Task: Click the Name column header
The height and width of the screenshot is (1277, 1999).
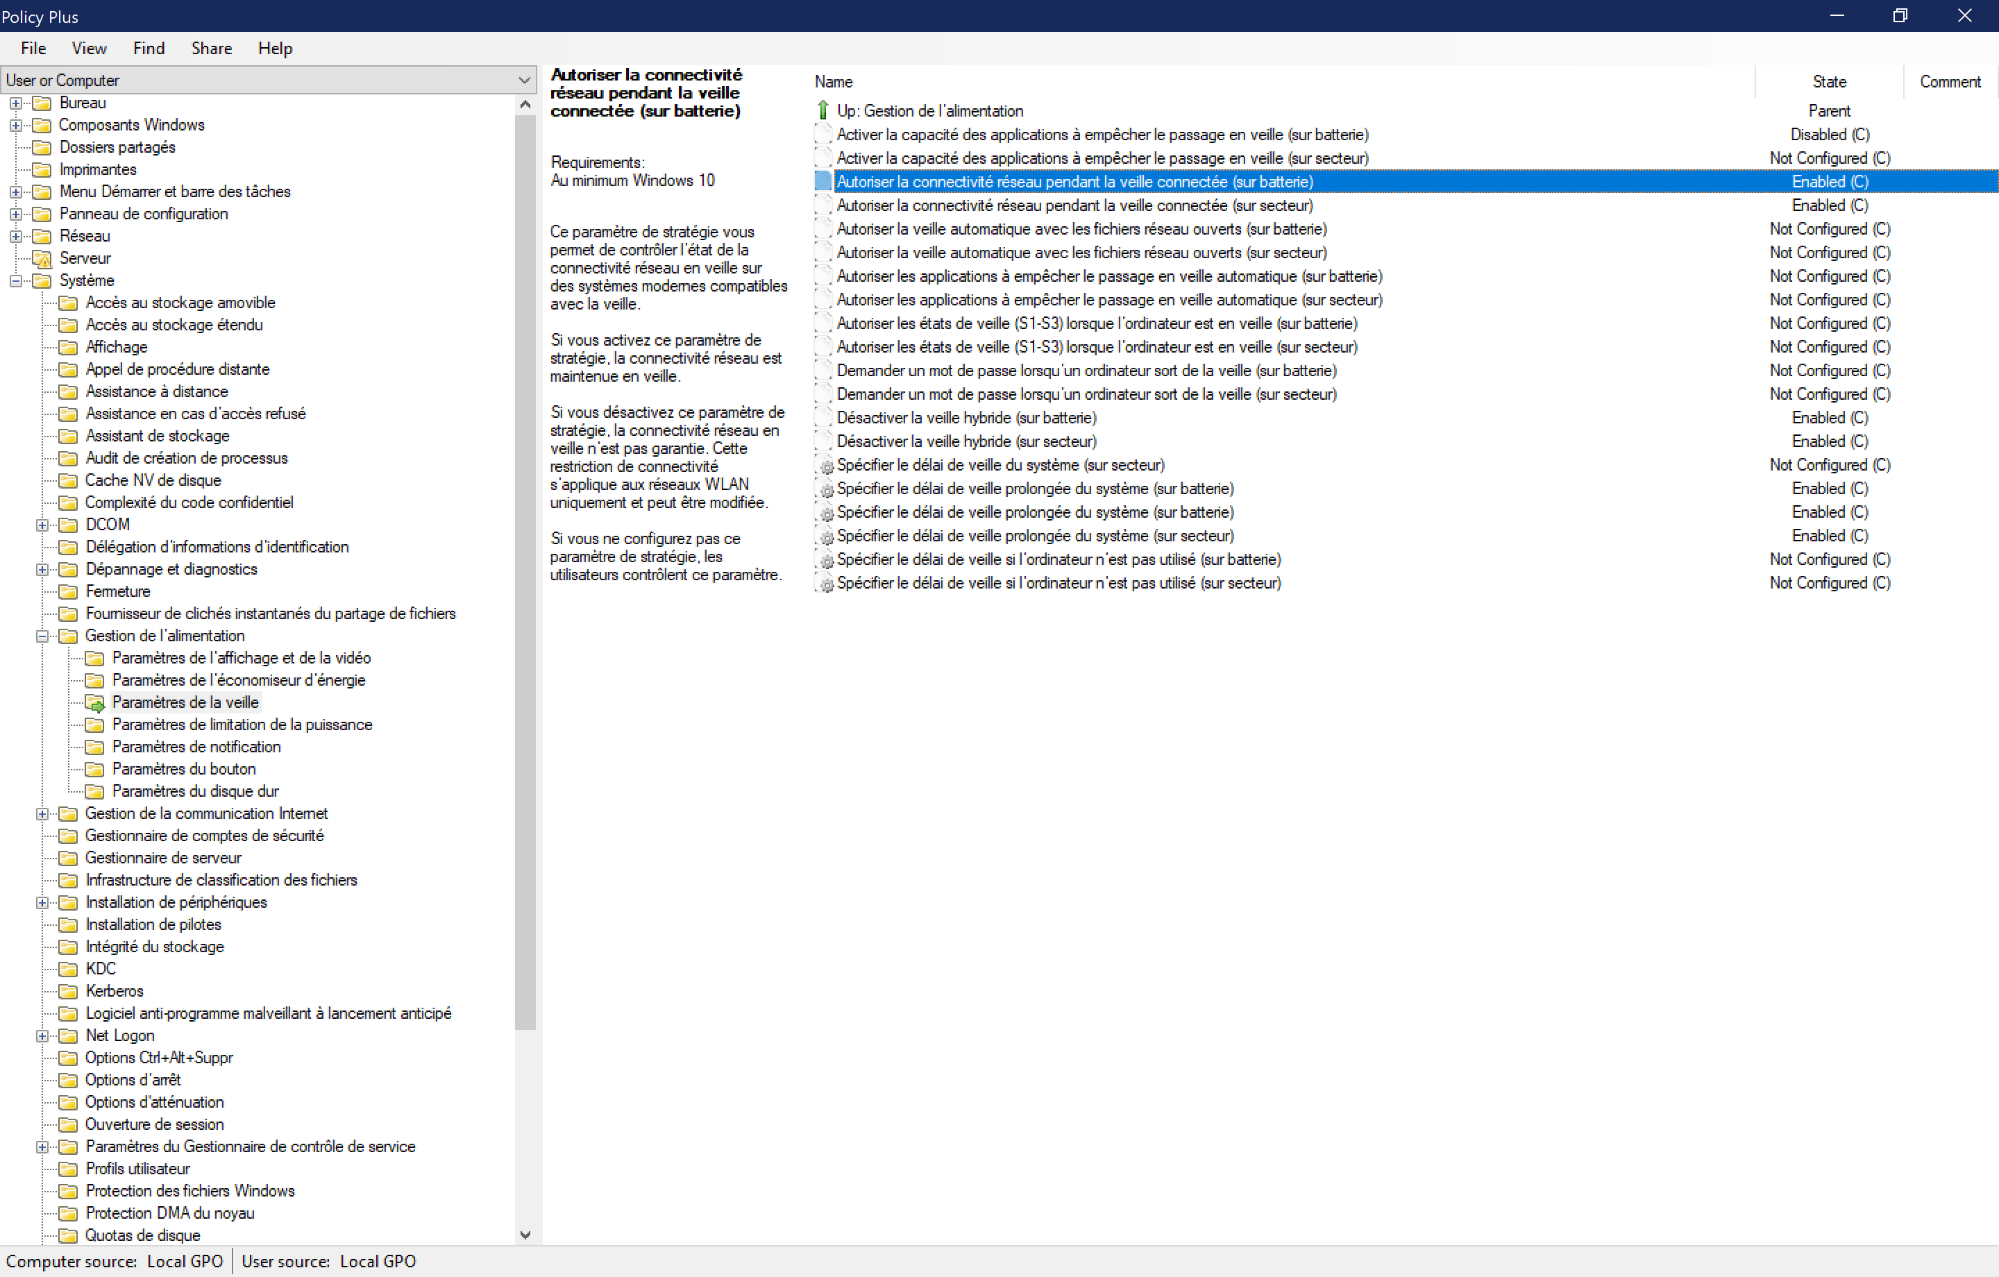Action: (834, 81)
